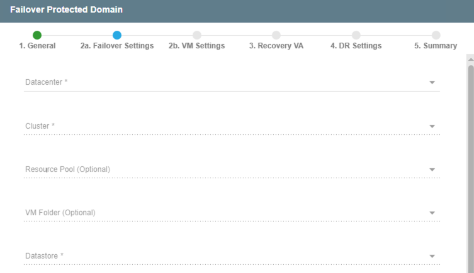Click the blue Failover Settings step circle
Viewport: 474px width, 273px height.
117,35
